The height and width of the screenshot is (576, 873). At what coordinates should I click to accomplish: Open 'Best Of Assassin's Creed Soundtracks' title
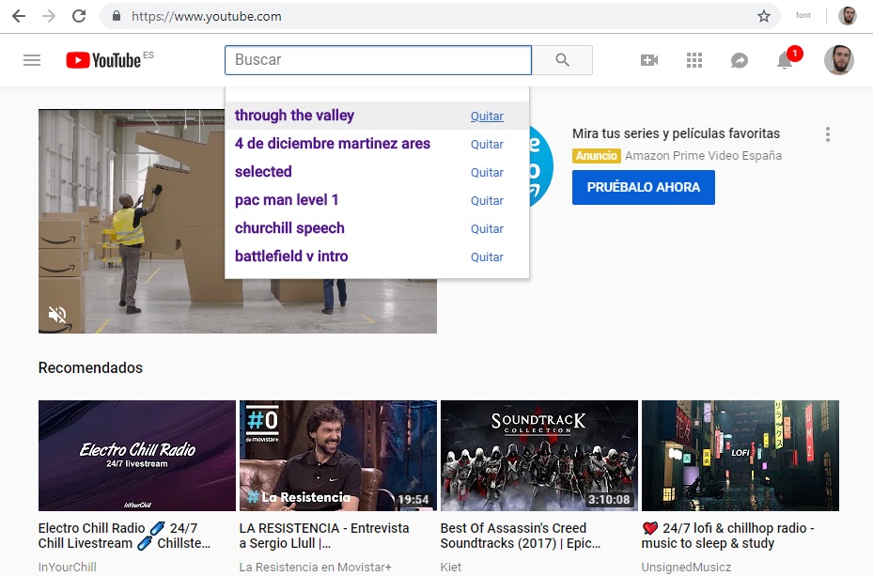tap(521, 536)
